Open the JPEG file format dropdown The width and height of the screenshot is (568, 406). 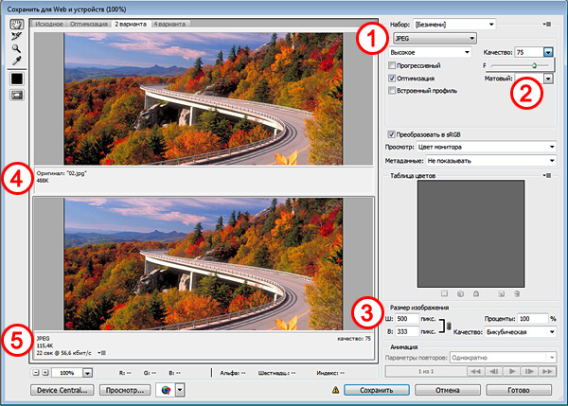pos(435,38)
